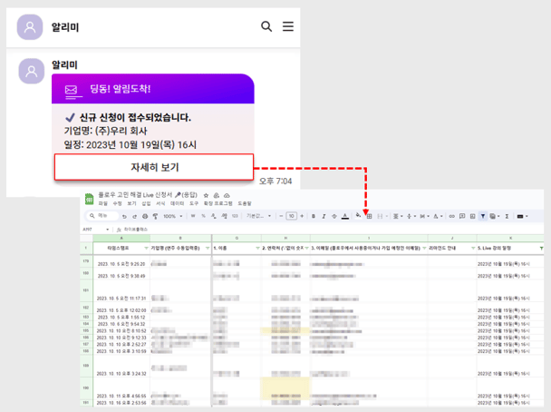This screenshot has width=551, height=412.
Task: Open the 데이터 menu
Action: click(x=178, y=204)
